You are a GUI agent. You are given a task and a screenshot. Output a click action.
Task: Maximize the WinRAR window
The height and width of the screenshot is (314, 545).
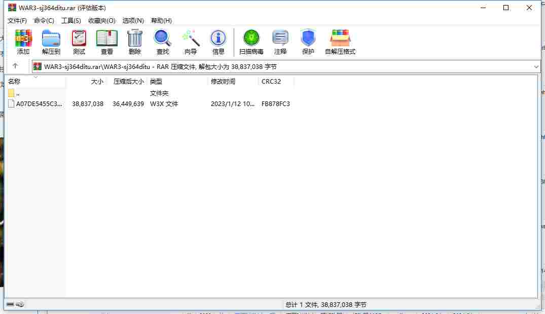pyautogui.click(x=506, y=8)
